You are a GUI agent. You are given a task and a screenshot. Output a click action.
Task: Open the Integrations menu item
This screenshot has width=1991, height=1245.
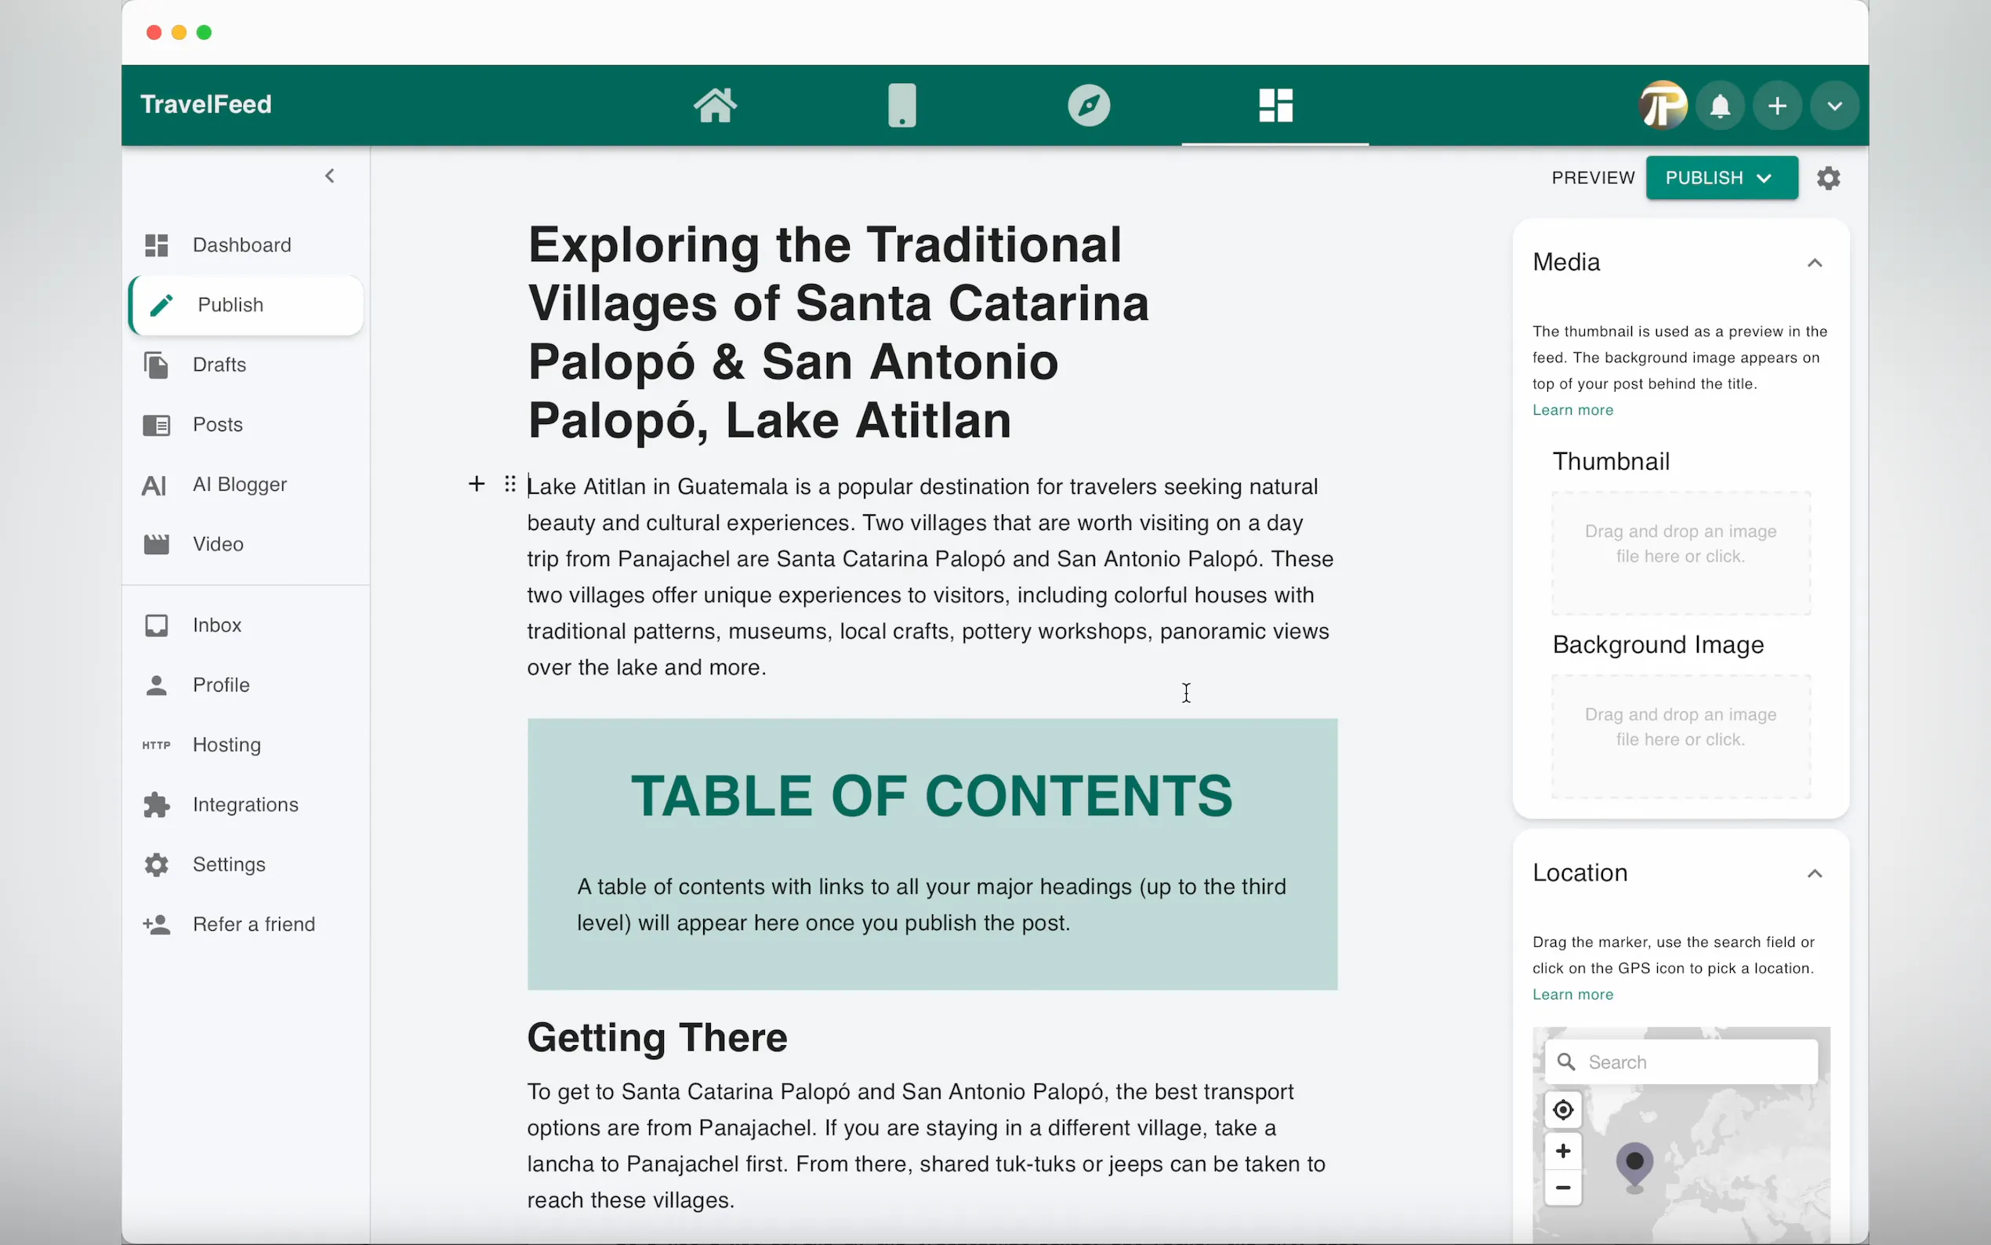coord(245,804)
